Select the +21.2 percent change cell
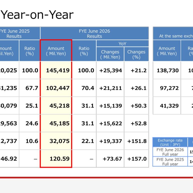This screenshot has width=193, height=193. [136, 70]
